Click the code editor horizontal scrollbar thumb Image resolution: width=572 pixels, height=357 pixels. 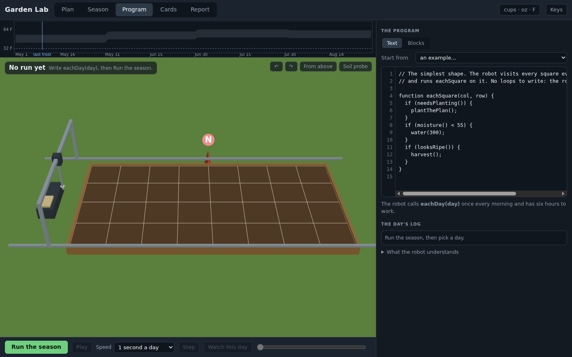pos(459,194)
